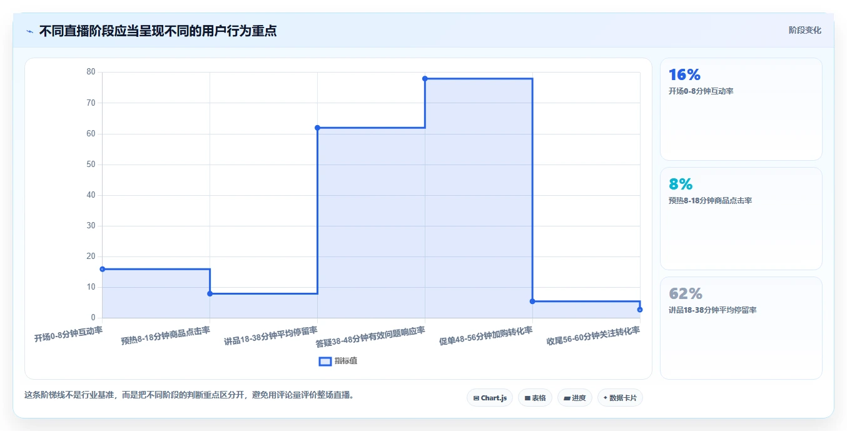Click the y-axis tick label 30
This screenshot has width=847, height=431.
pyautogui.click(x=91, y=226)
